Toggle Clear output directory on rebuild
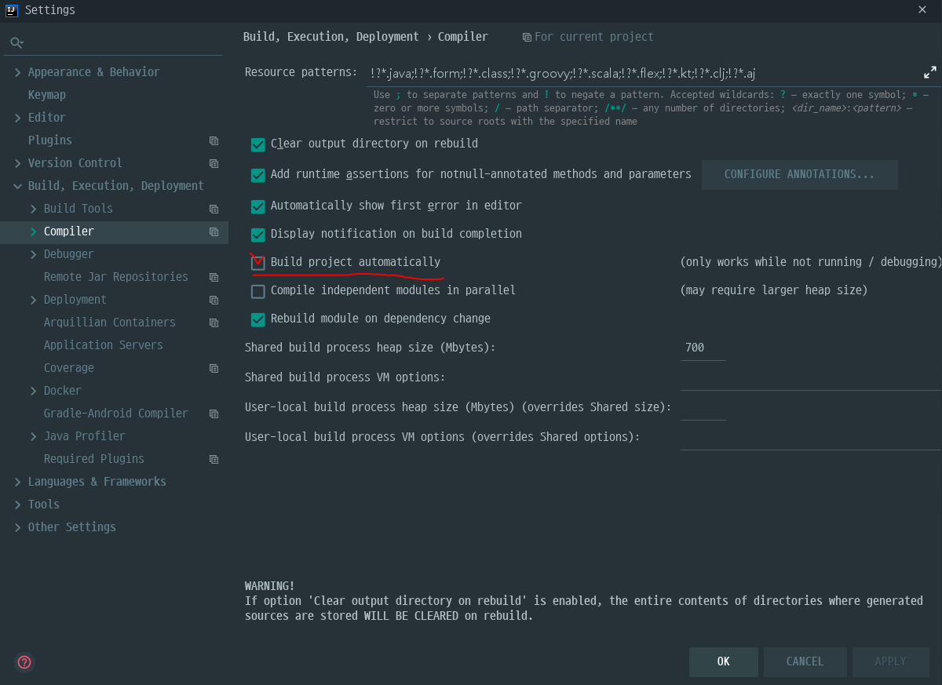942x685 pixels. (257, 144)
